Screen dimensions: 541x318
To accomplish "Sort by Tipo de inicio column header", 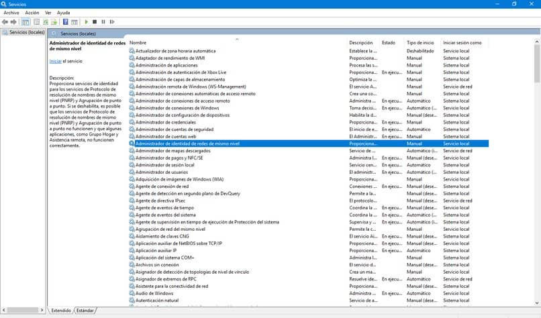I will pyautogui.click(x=420, y=43).
